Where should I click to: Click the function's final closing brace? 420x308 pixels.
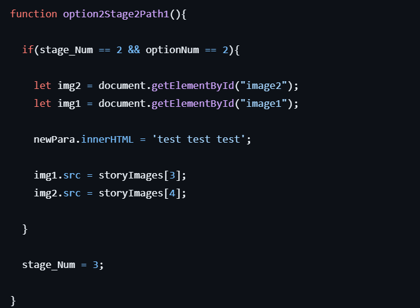pos(13,301)
